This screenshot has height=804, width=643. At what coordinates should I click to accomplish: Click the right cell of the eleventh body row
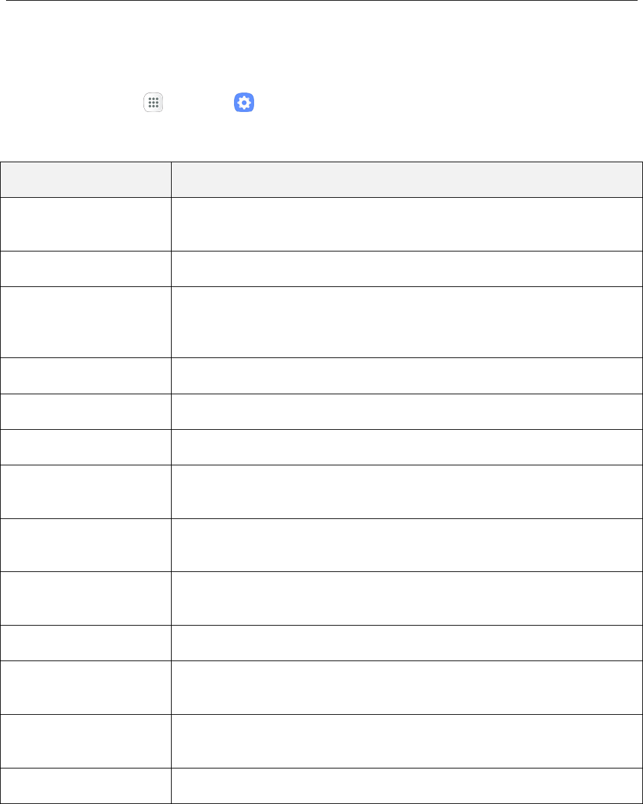click(406, 687)
